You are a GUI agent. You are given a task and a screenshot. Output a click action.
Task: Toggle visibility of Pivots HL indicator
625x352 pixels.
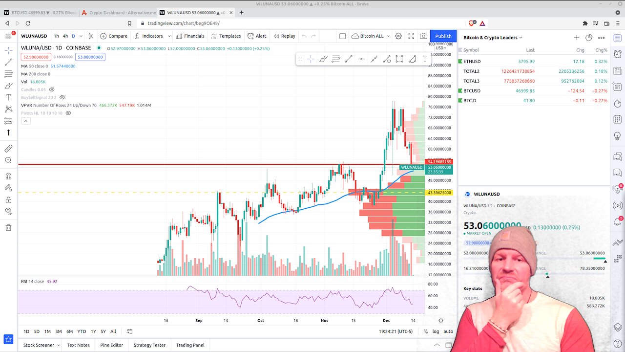(68, 113)
